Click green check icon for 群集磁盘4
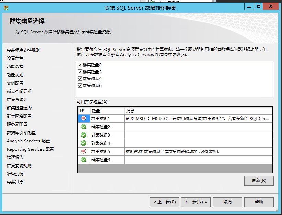The image size is (282, 215). pyautogui.click(x=83, y=143)
